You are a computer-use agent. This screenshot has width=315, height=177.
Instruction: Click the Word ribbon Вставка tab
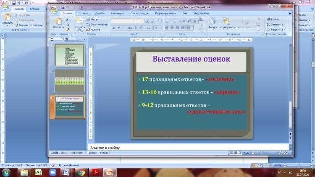pyautogui.click(x=34, y=9)
